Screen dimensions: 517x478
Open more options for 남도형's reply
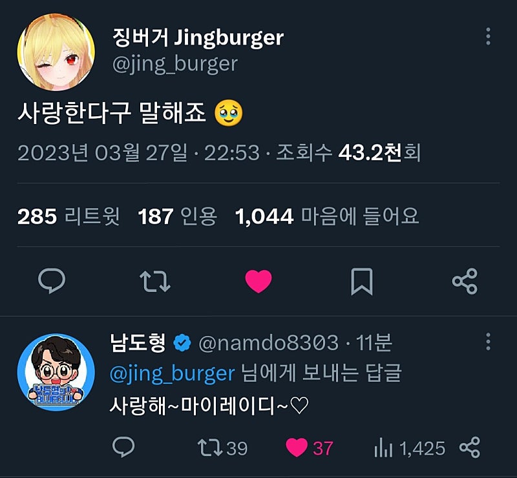coord(488,342)
